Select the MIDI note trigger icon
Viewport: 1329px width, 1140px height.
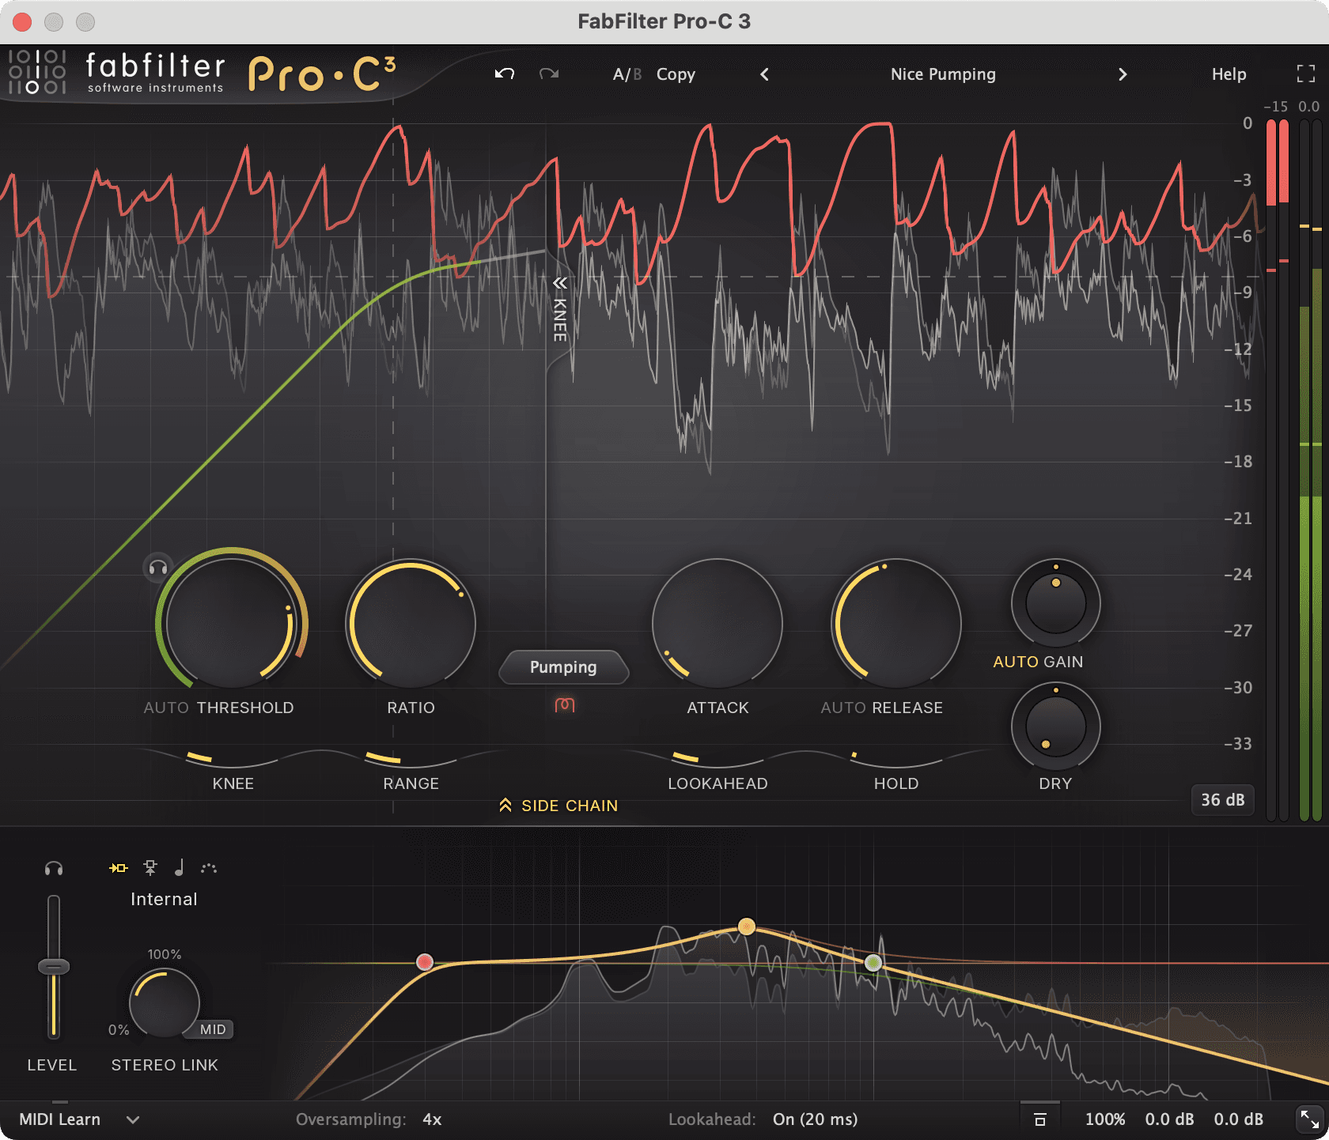pyautogui.click(x=180, y=868)
